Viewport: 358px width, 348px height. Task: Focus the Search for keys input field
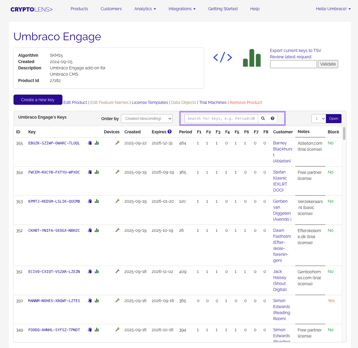(x=221, y=119)
